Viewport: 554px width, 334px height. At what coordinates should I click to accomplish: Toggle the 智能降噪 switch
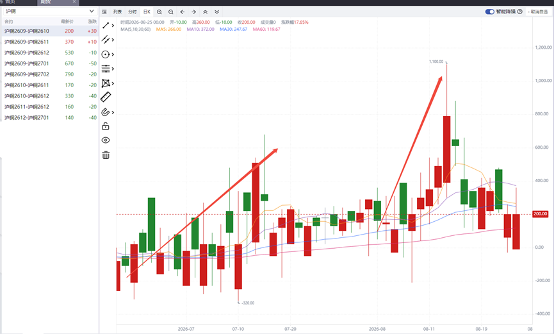tap(490, 12)
